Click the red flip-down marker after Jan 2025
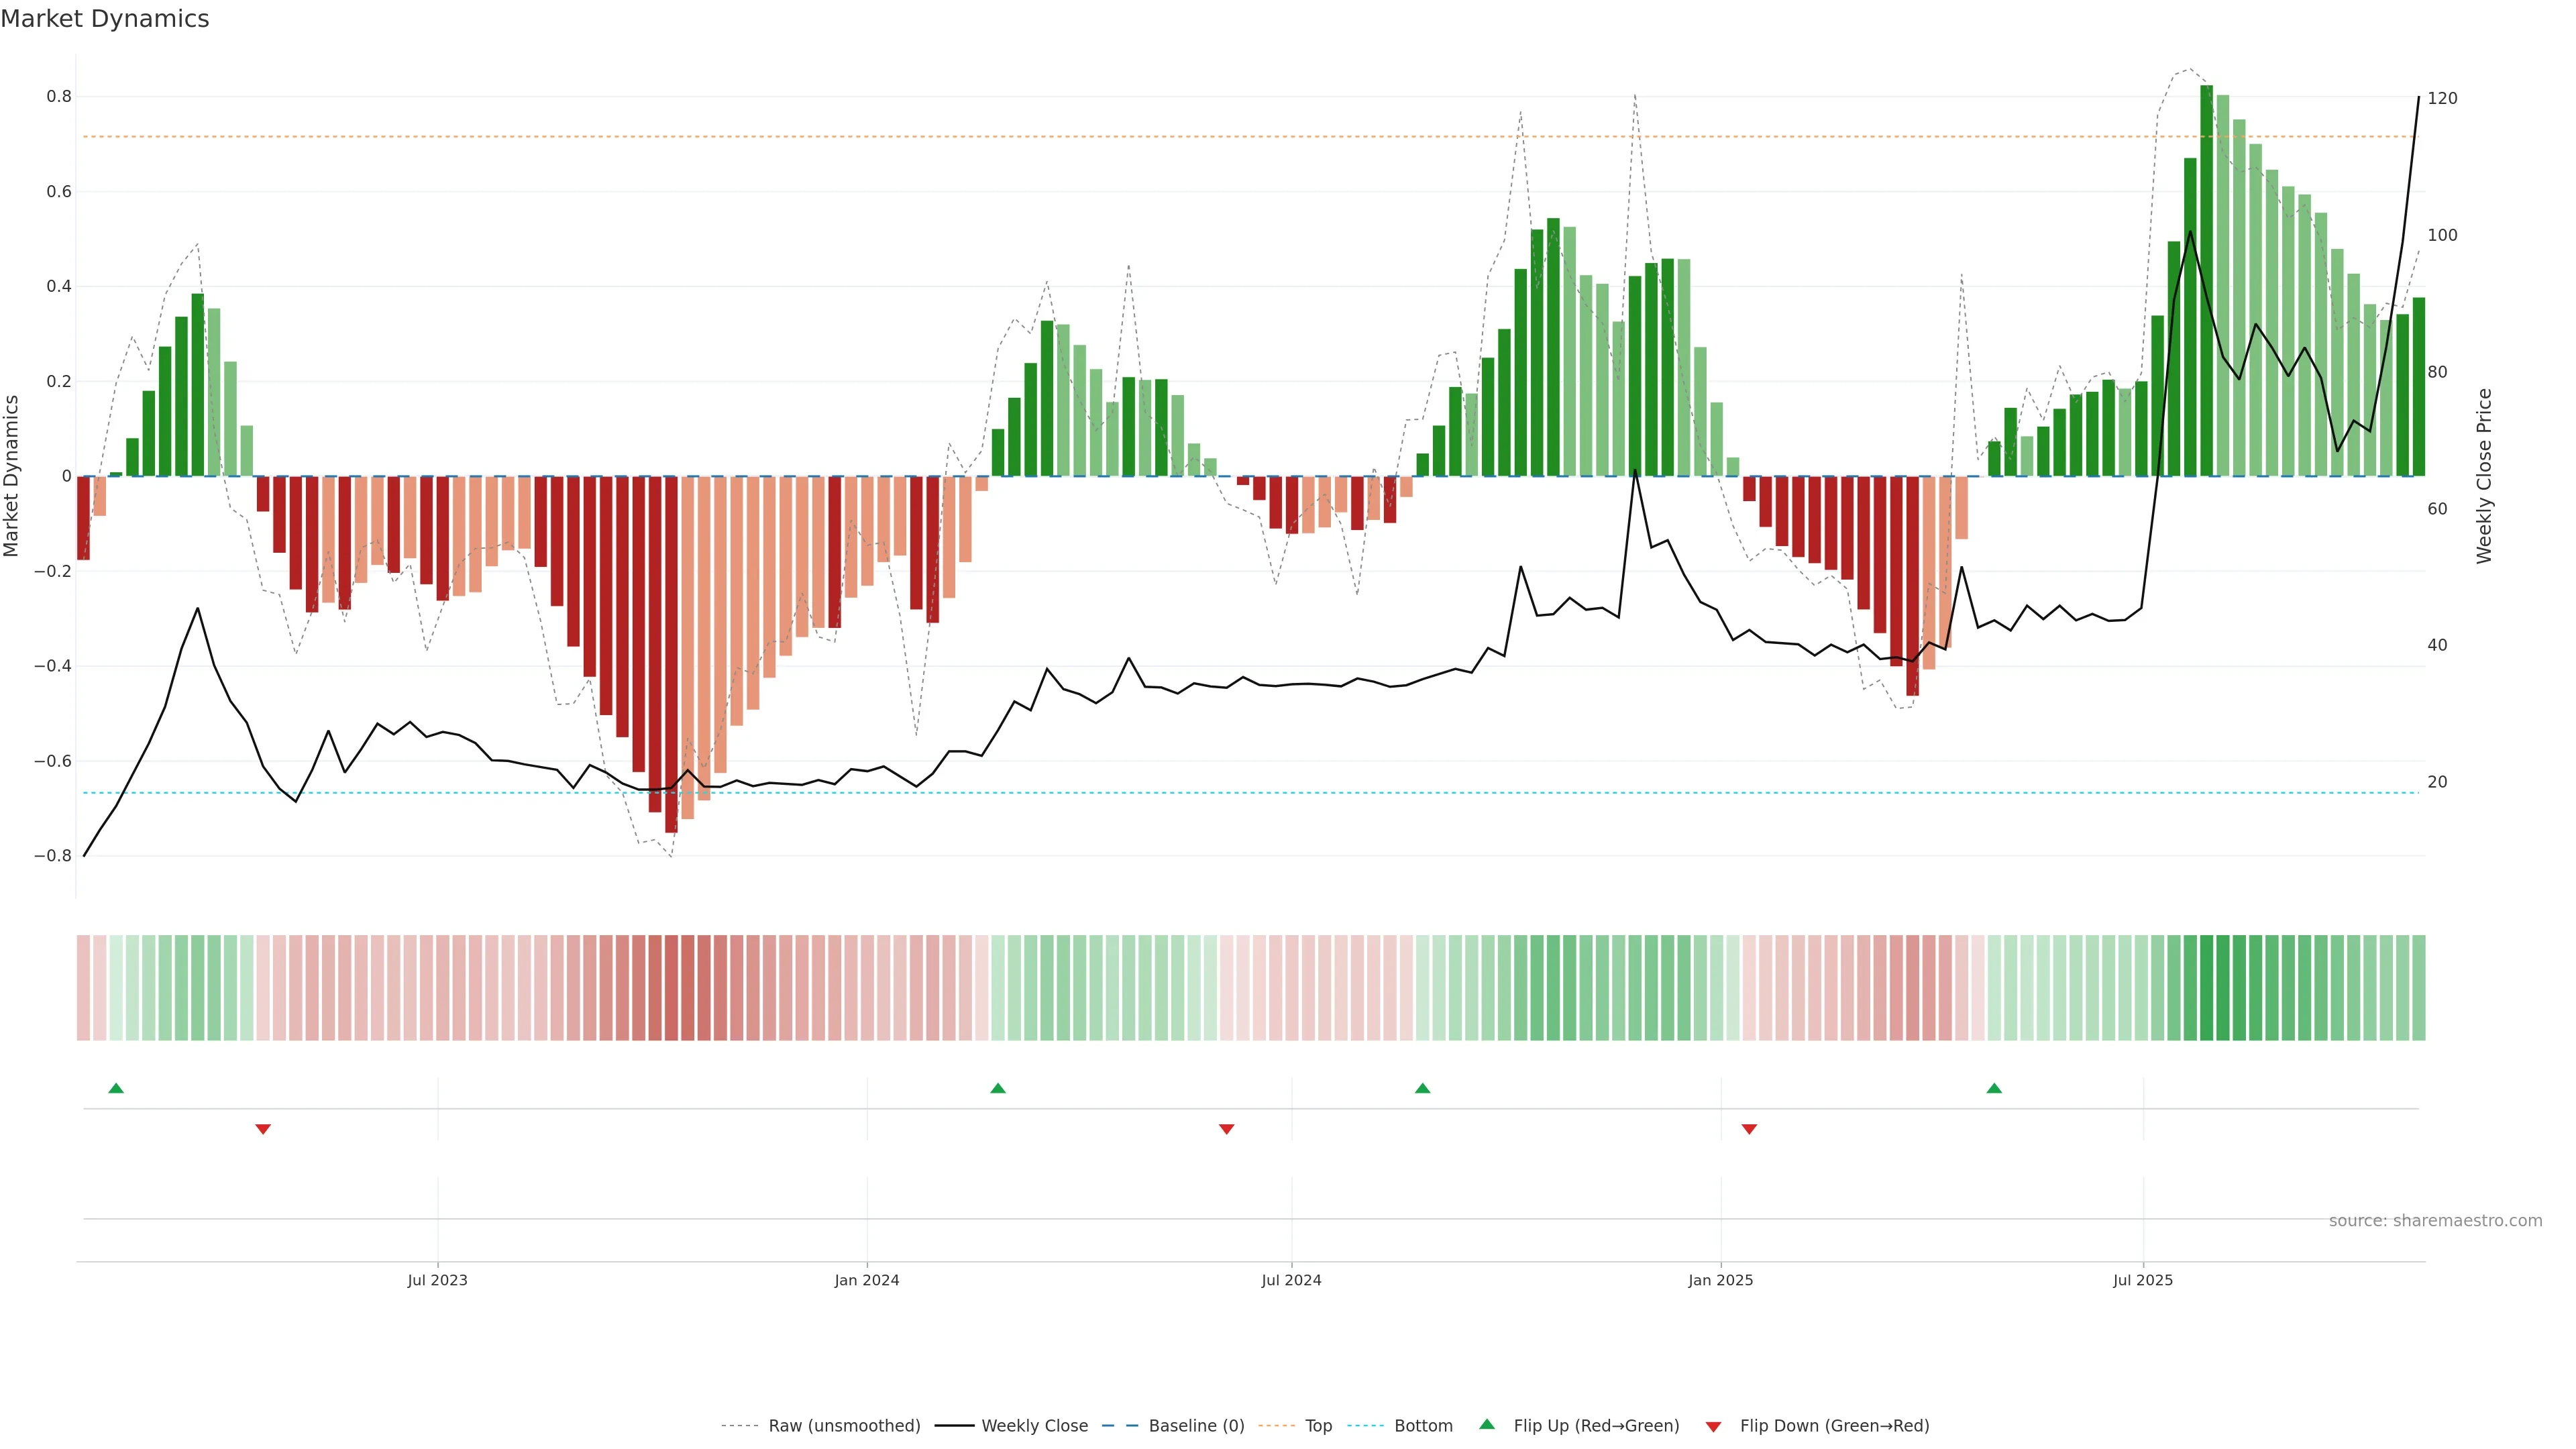 coord(1749,1129)
